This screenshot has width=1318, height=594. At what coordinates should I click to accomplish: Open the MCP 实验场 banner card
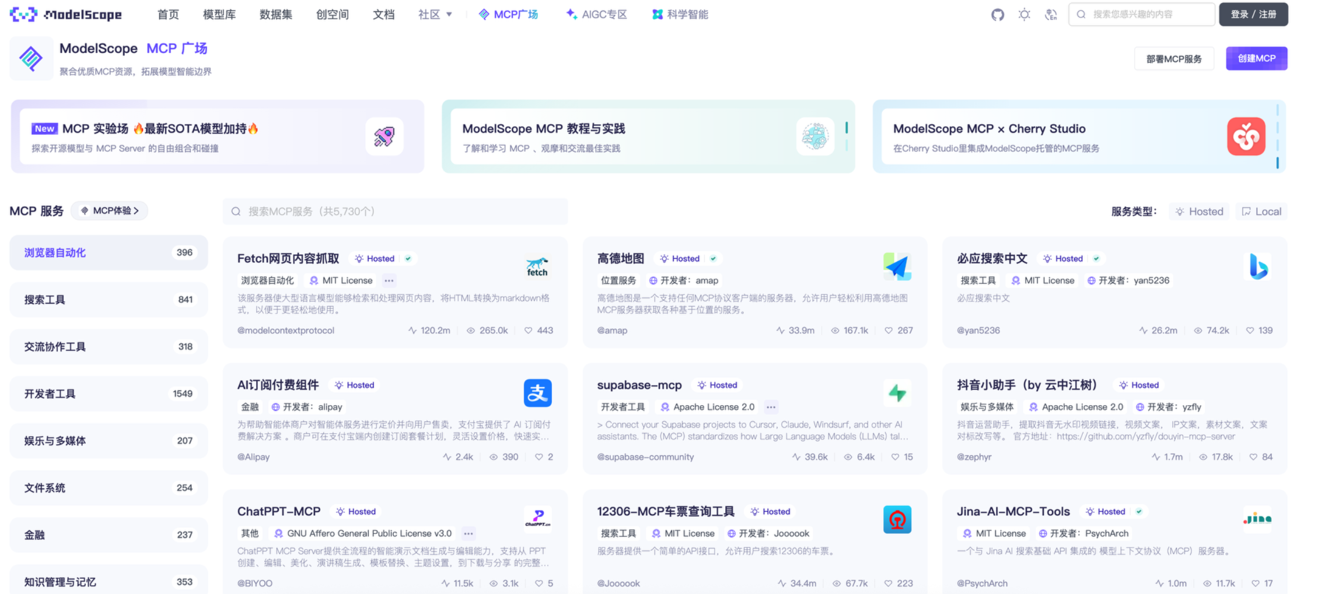[218, 136]
